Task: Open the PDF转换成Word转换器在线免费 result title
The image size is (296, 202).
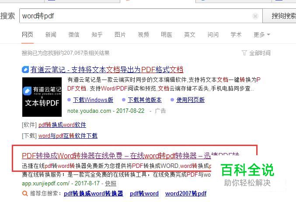Action: click(x=130, y=156)
